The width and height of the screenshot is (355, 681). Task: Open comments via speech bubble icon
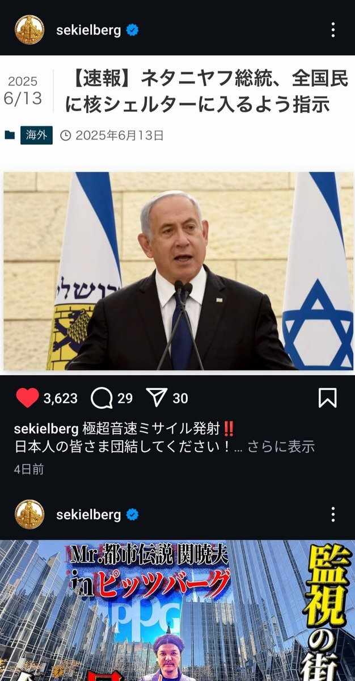102,398
